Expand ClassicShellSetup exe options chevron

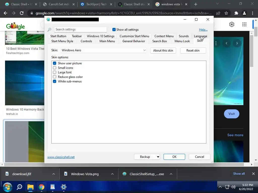click(171, 174)
